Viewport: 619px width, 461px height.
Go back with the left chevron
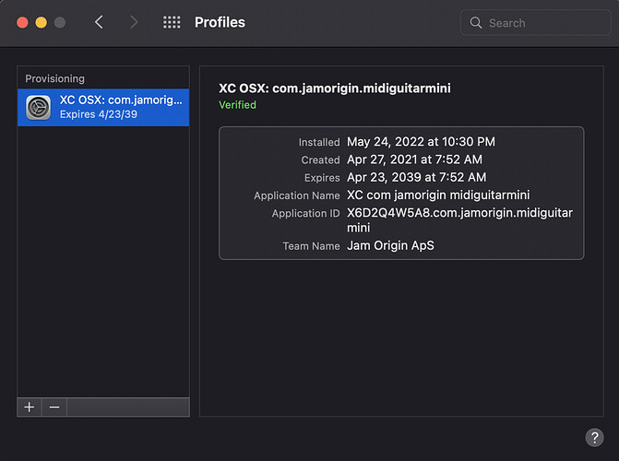(x=99, y=22)
